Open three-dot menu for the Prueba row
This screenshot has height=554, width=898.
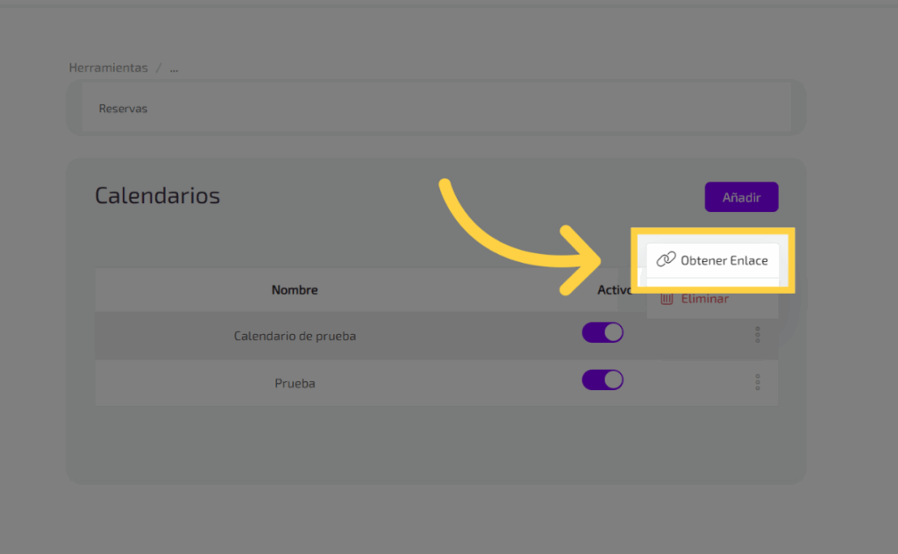(x=757, y=382)
